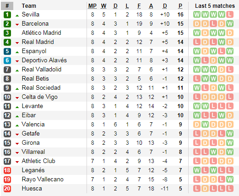The image size is (239, 196).
Task: Click the light blue rank 6 badge
Action: pos(7,60)
